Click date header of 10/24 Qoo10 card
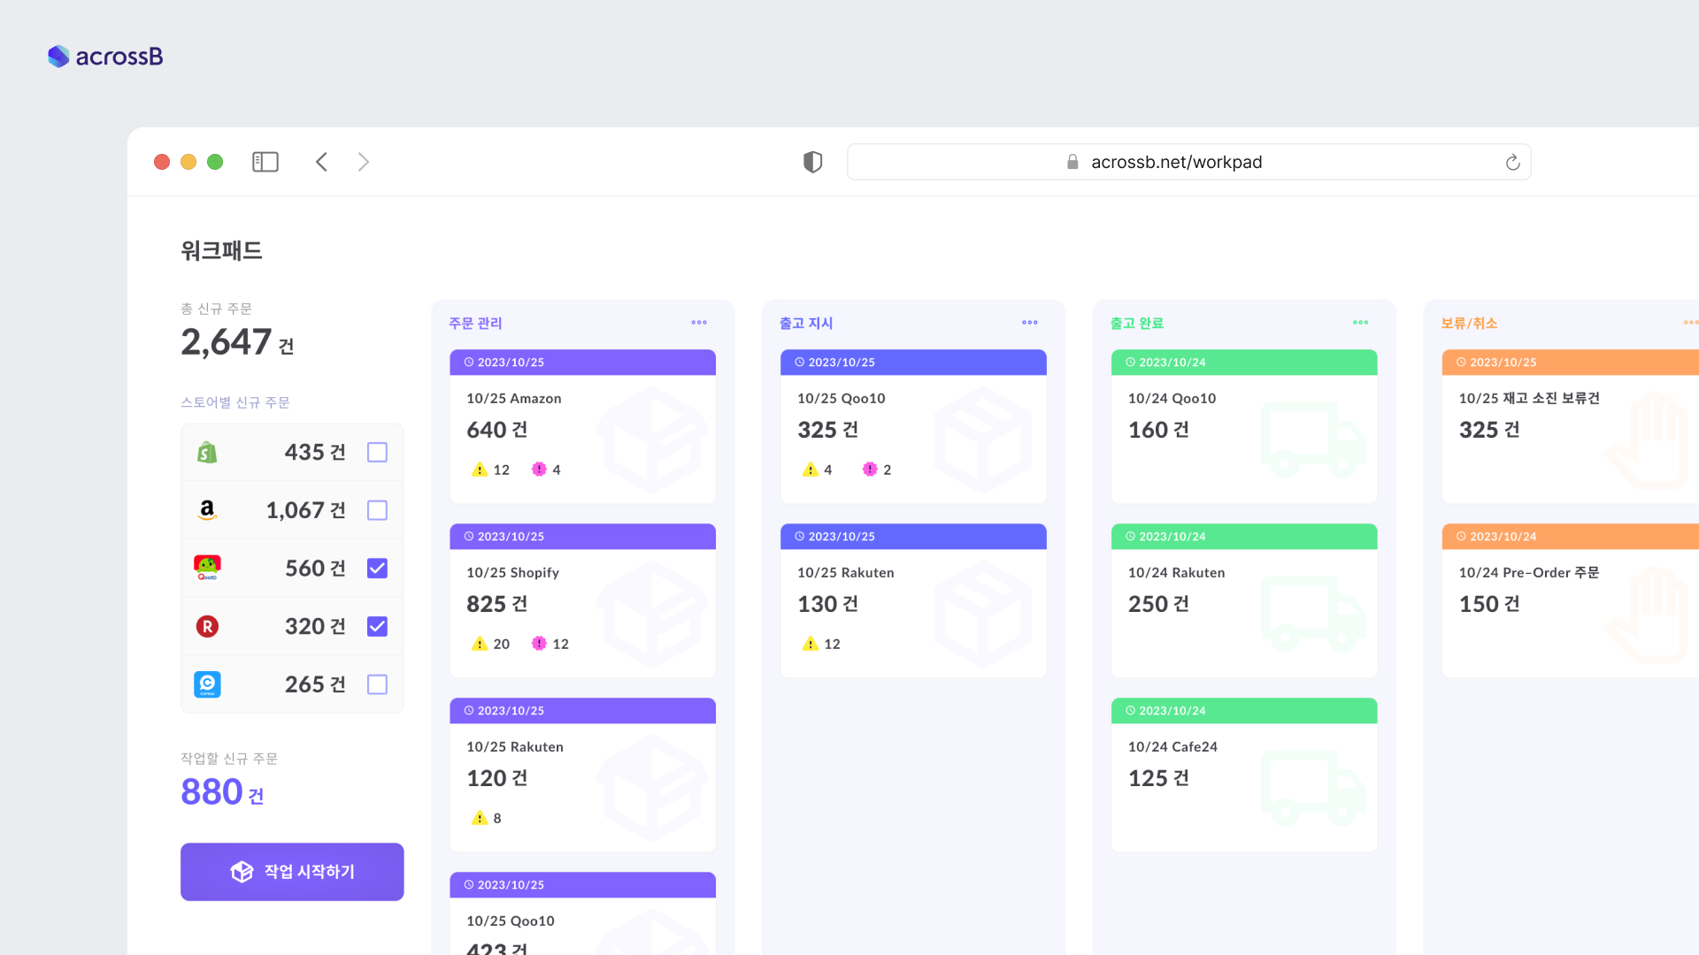The image size is (1699, 955). pyautogui.click(x=1244, y=363)
